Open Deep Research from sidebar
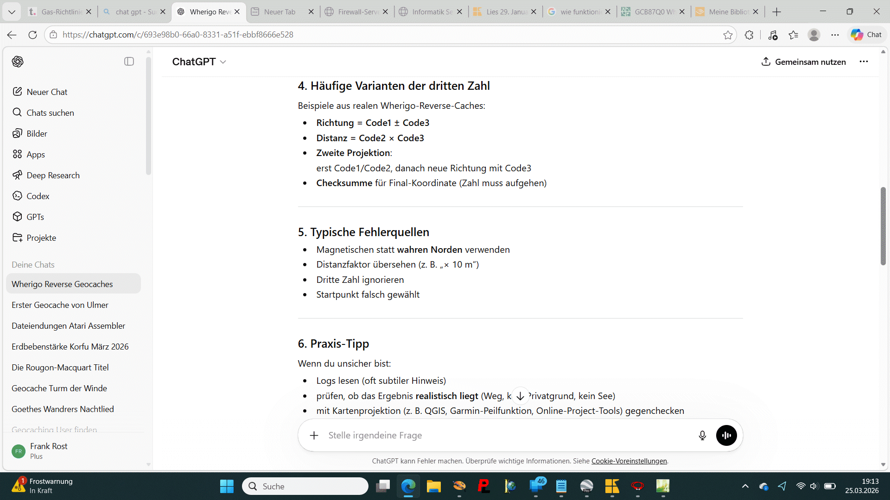 coord(53,175)
